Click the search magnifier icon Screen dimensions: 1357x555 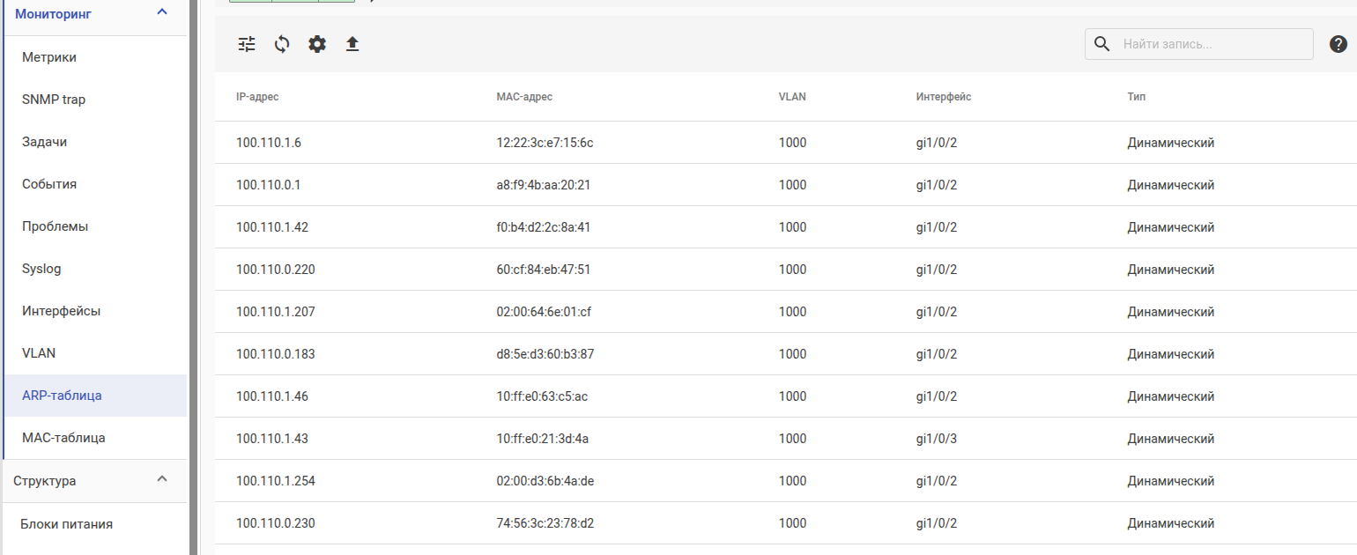coord(1101,44)
